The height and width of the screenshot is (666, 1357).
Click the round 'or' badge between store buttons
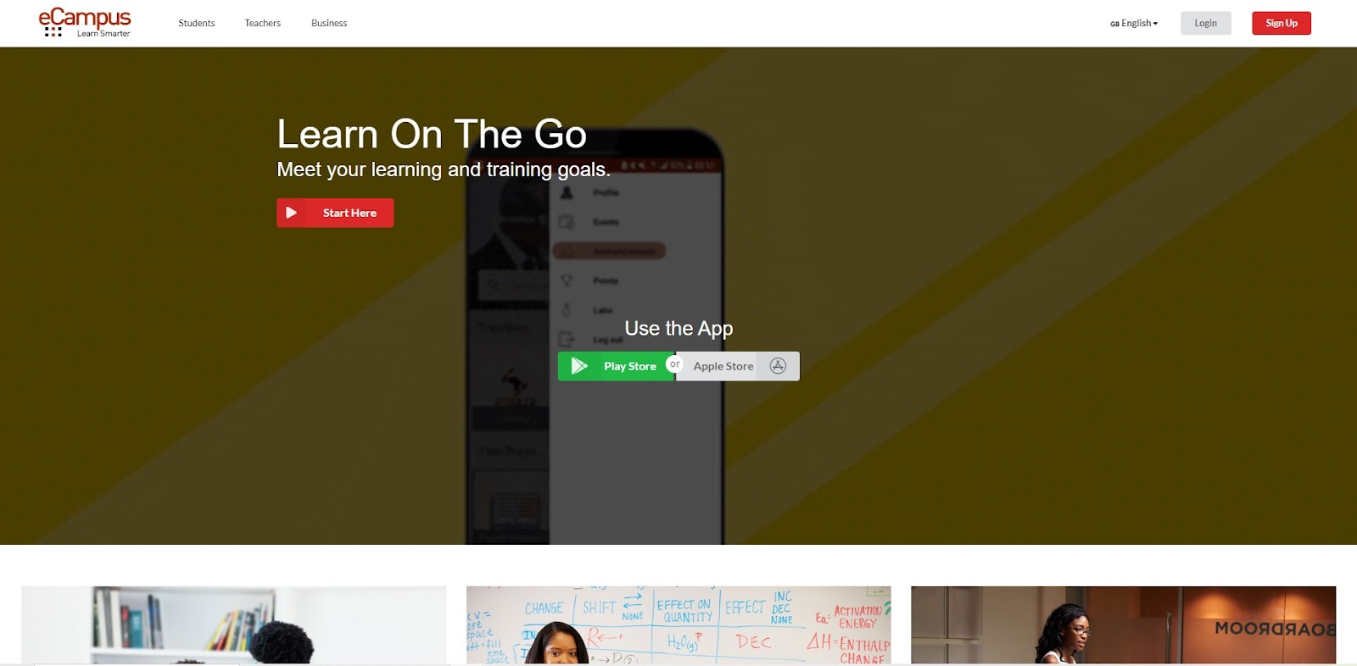pos(674,364)
